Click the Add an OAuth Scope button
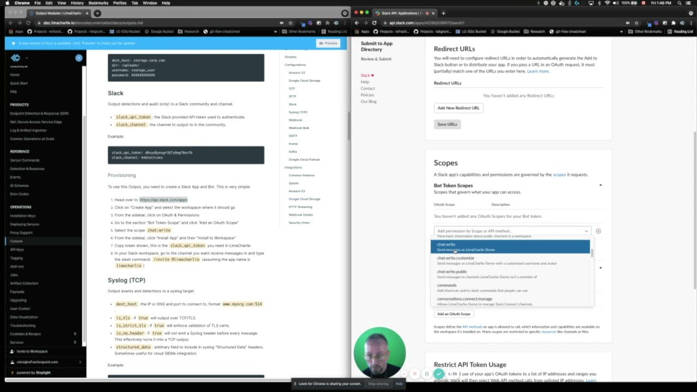 coord(454,314)
